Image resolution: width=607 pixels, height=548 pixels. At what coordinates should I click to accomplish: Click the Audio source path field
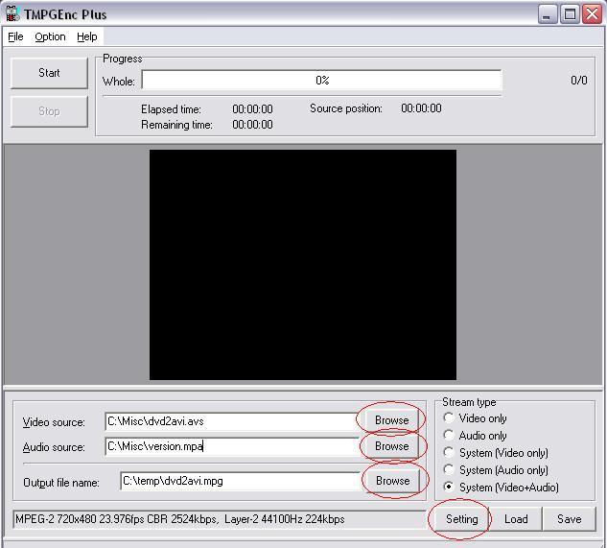point(231,446)
